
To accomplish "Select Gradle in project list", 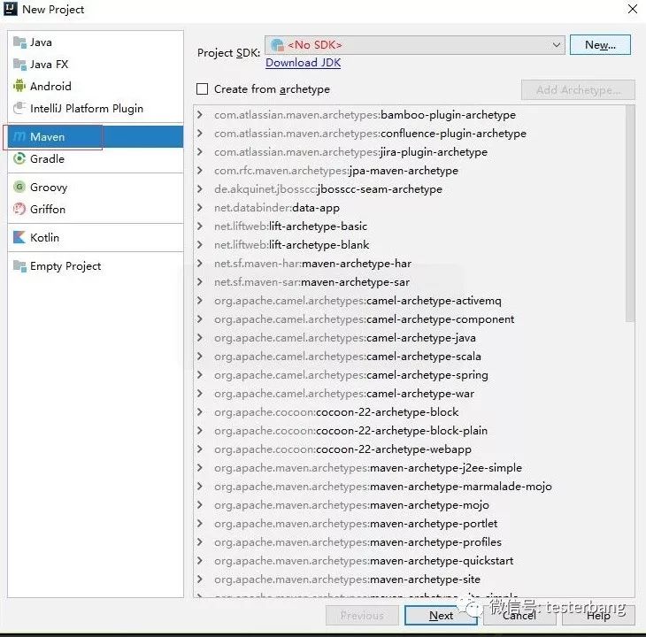I will pos(96,158).
